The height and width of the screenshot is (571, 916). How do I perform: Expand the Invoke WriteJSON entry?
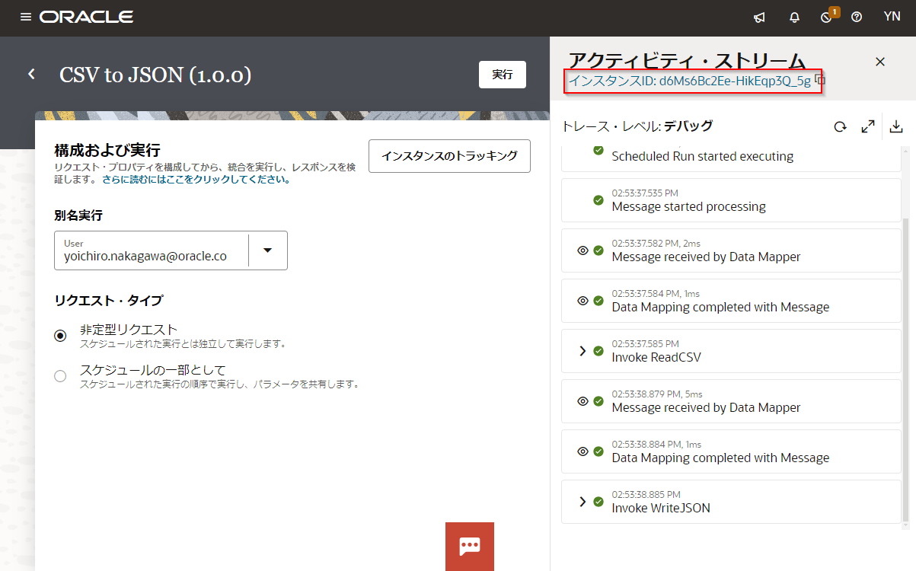[x=582, y=502]
